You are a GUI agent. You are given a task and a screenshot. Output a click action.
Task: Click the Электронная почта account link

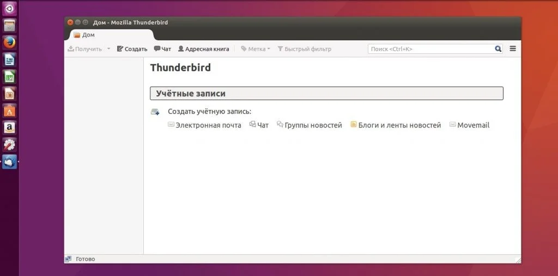[x=204, y=125]
